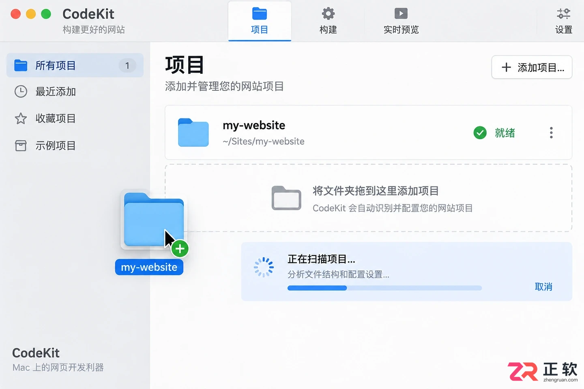The image size is (584, 389).
Task: Click the 就绪 status text
Action: [505, 133]
